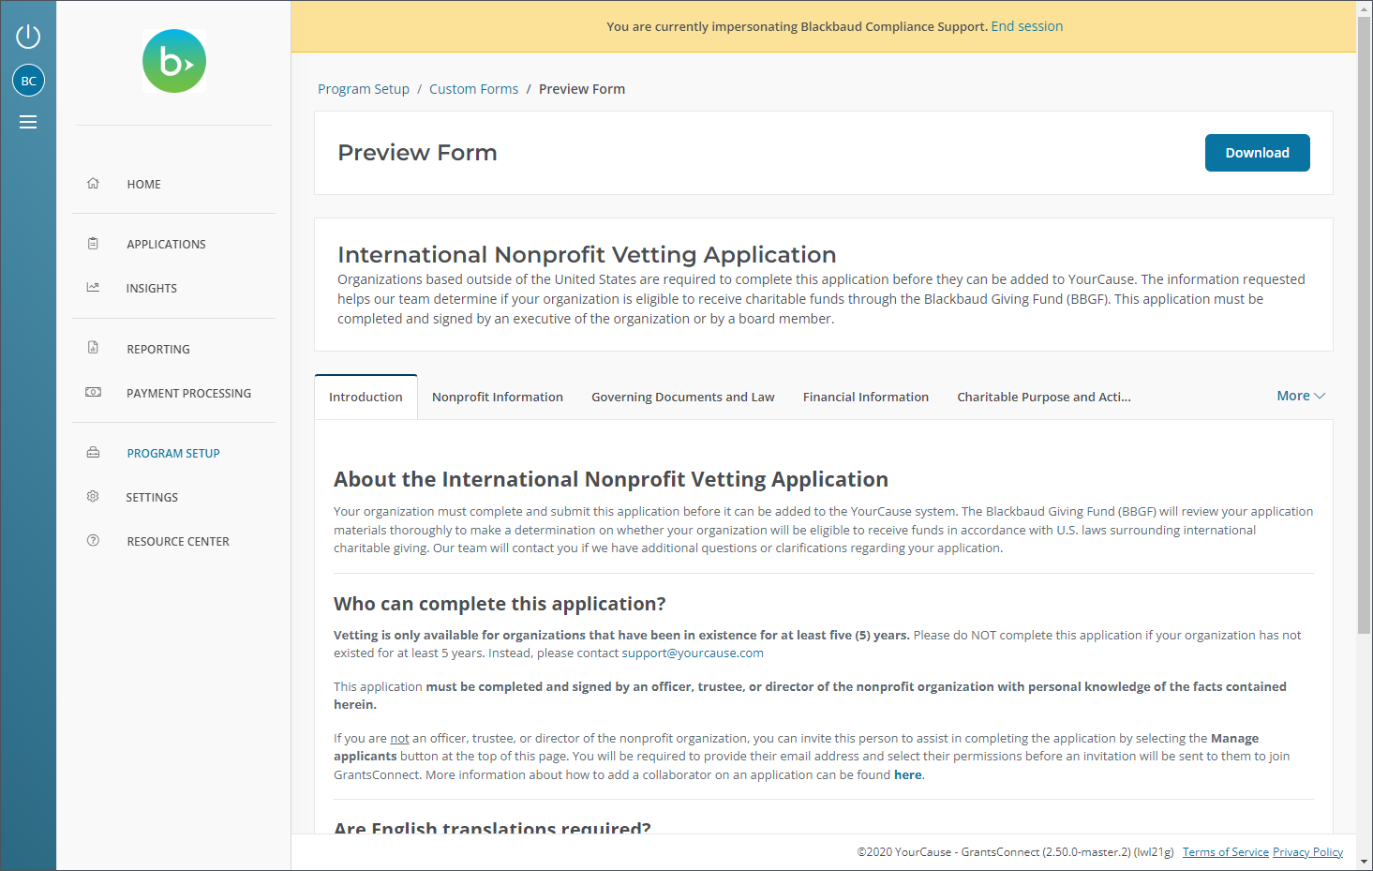The image size is (1373, 871).
Task: Click the Settings gear icon
Action: click(x=93, y=497)
